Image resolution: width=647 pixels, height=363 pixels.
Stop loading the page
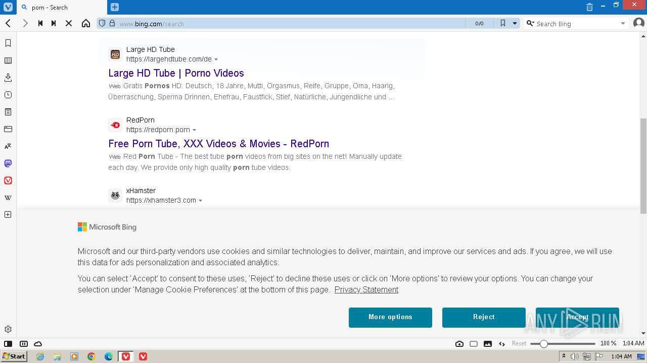pos(69,23)
